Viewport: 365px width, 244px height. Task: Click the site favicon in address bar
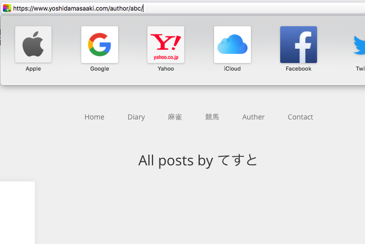click(x=7, y=9)
